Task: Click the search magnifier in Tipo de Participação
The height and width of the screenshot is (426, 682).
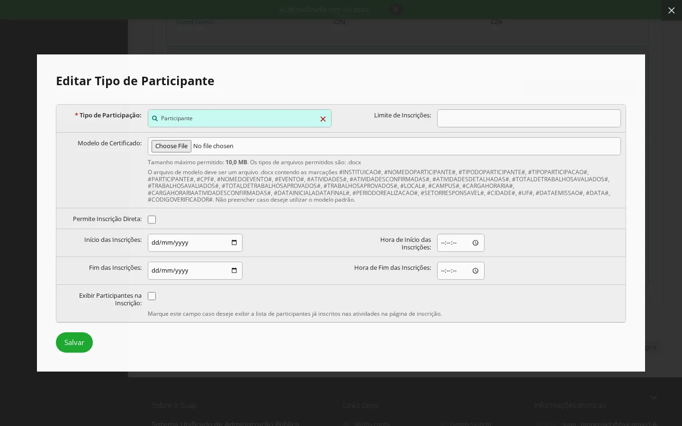Action: point(155,118)
